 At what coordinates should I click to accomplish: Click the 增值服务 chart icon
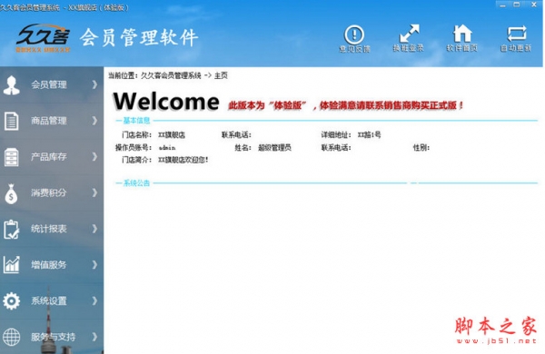click(x=12, y=265)
